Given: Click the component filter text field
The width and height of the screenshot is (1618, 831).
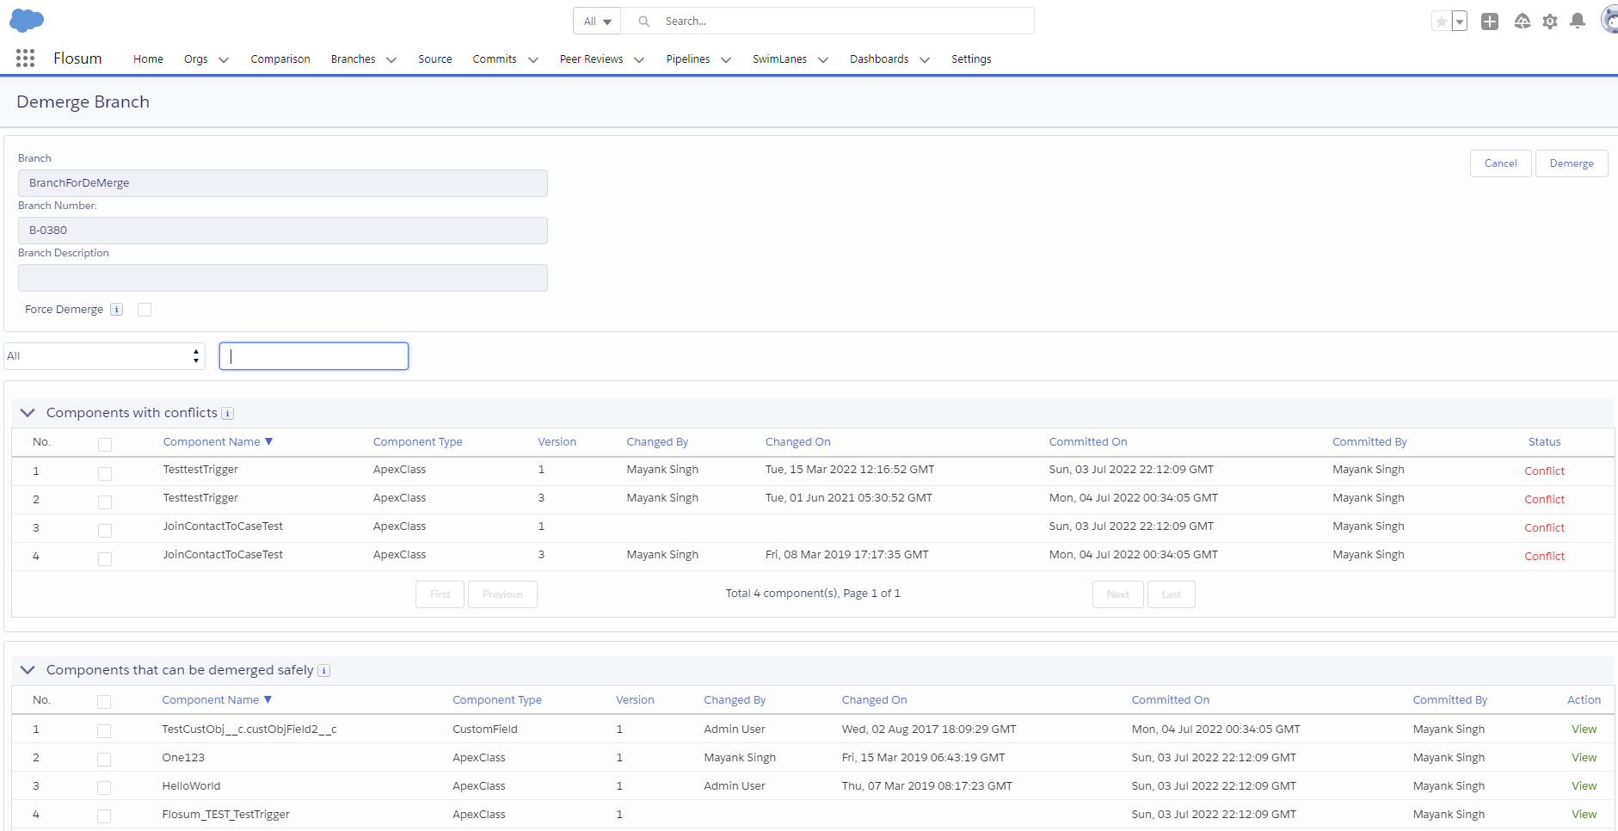Looking at the screenshot, I should 314,356.
